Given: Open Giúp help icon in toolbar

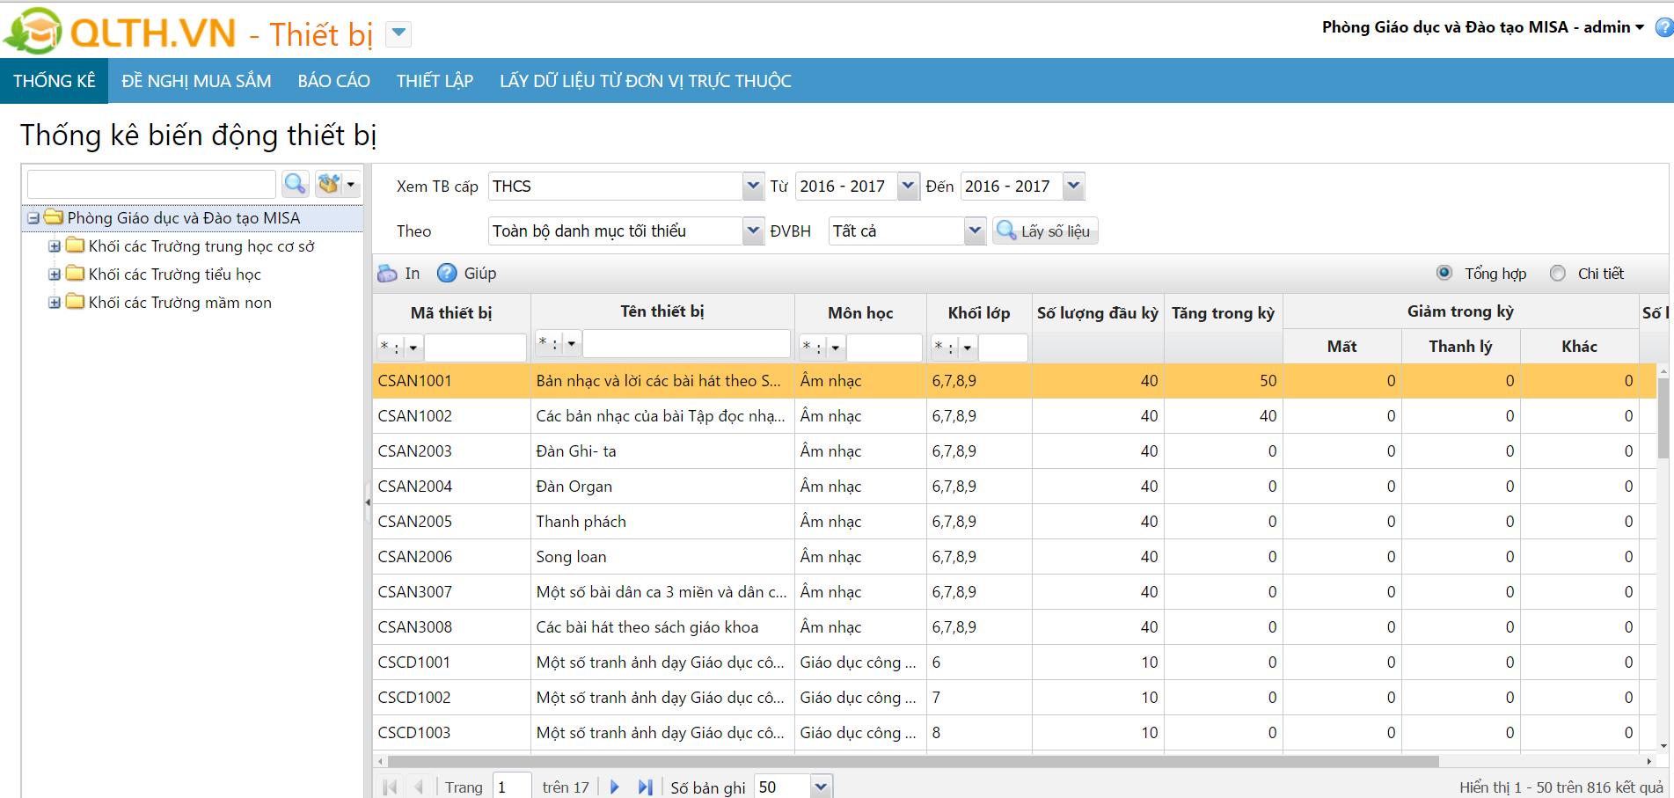Looking at the screenshot, I should click(447, 274).
